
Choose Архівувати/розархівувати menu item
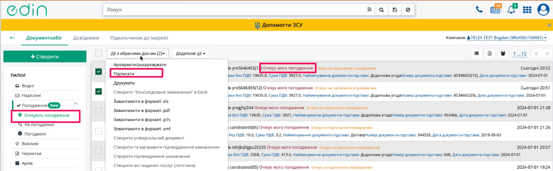click(x=140, y=64)
